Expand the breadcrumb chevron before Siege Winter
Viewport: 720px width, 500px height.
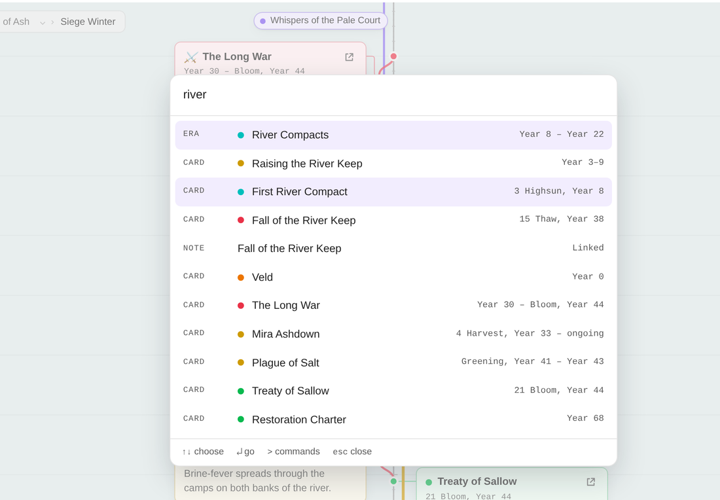[43, 22]
